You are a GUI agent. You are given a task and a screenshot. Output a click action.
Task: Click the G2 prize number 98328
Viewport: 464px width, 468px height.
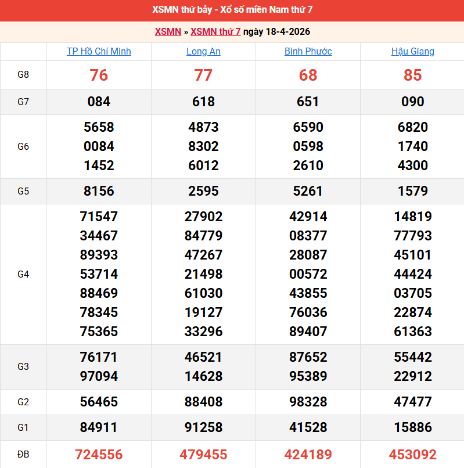point(308,402)
